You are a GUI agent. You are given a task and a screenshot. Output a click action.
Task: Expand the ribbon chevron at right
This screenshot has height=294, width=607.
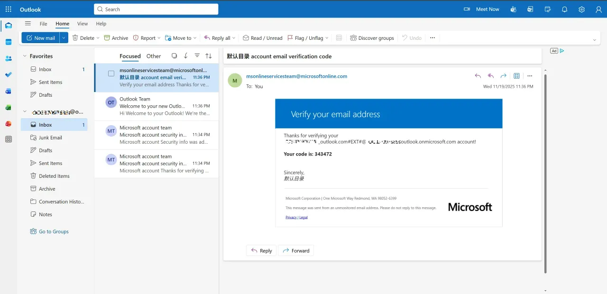[x=595, y=40]
